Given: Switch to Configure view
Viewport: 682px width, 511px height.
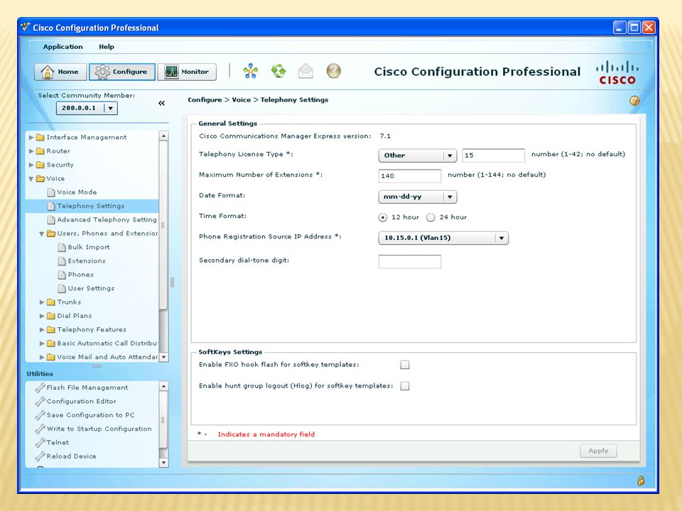Looking at the screenshot, I should (x=121, y=72).
